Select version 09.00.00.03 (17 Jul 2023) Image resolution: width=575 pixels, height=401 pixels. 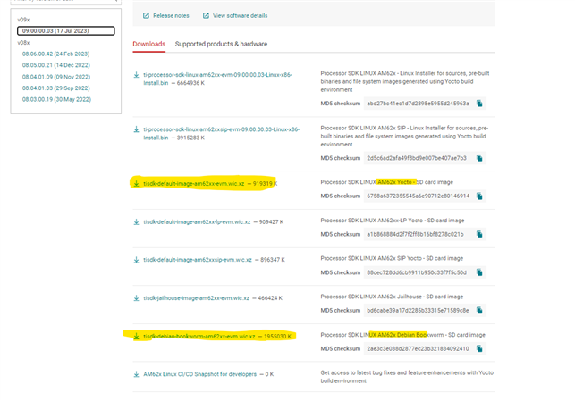[66, 30]
